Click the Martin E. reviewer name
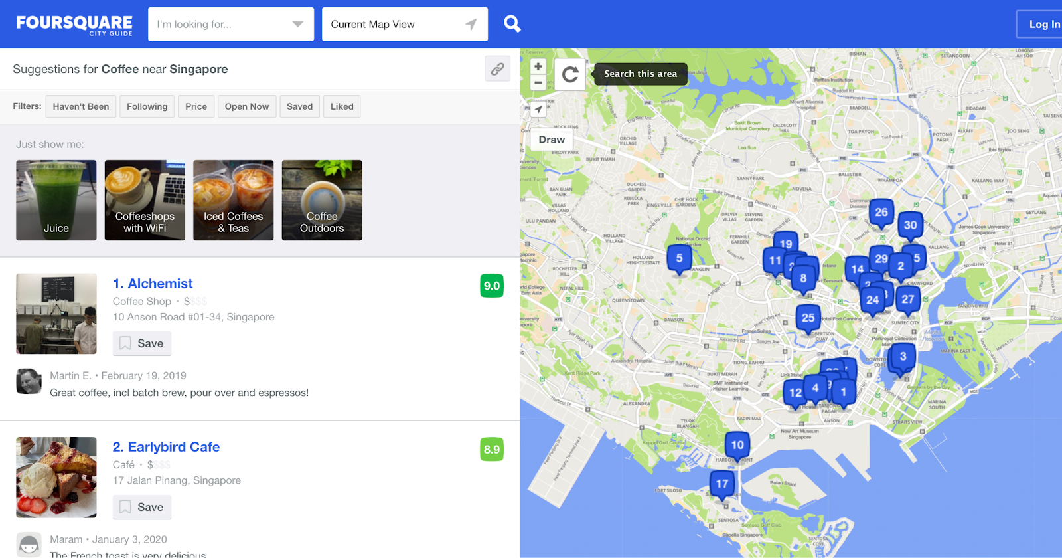This screenshot has height=558, width=1062. click(x=70, y=375)
